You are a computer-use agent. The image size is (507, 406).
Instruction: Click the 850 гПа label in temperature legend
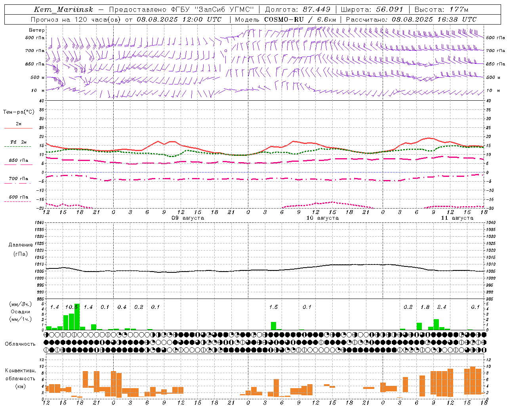tap(18, 161)
